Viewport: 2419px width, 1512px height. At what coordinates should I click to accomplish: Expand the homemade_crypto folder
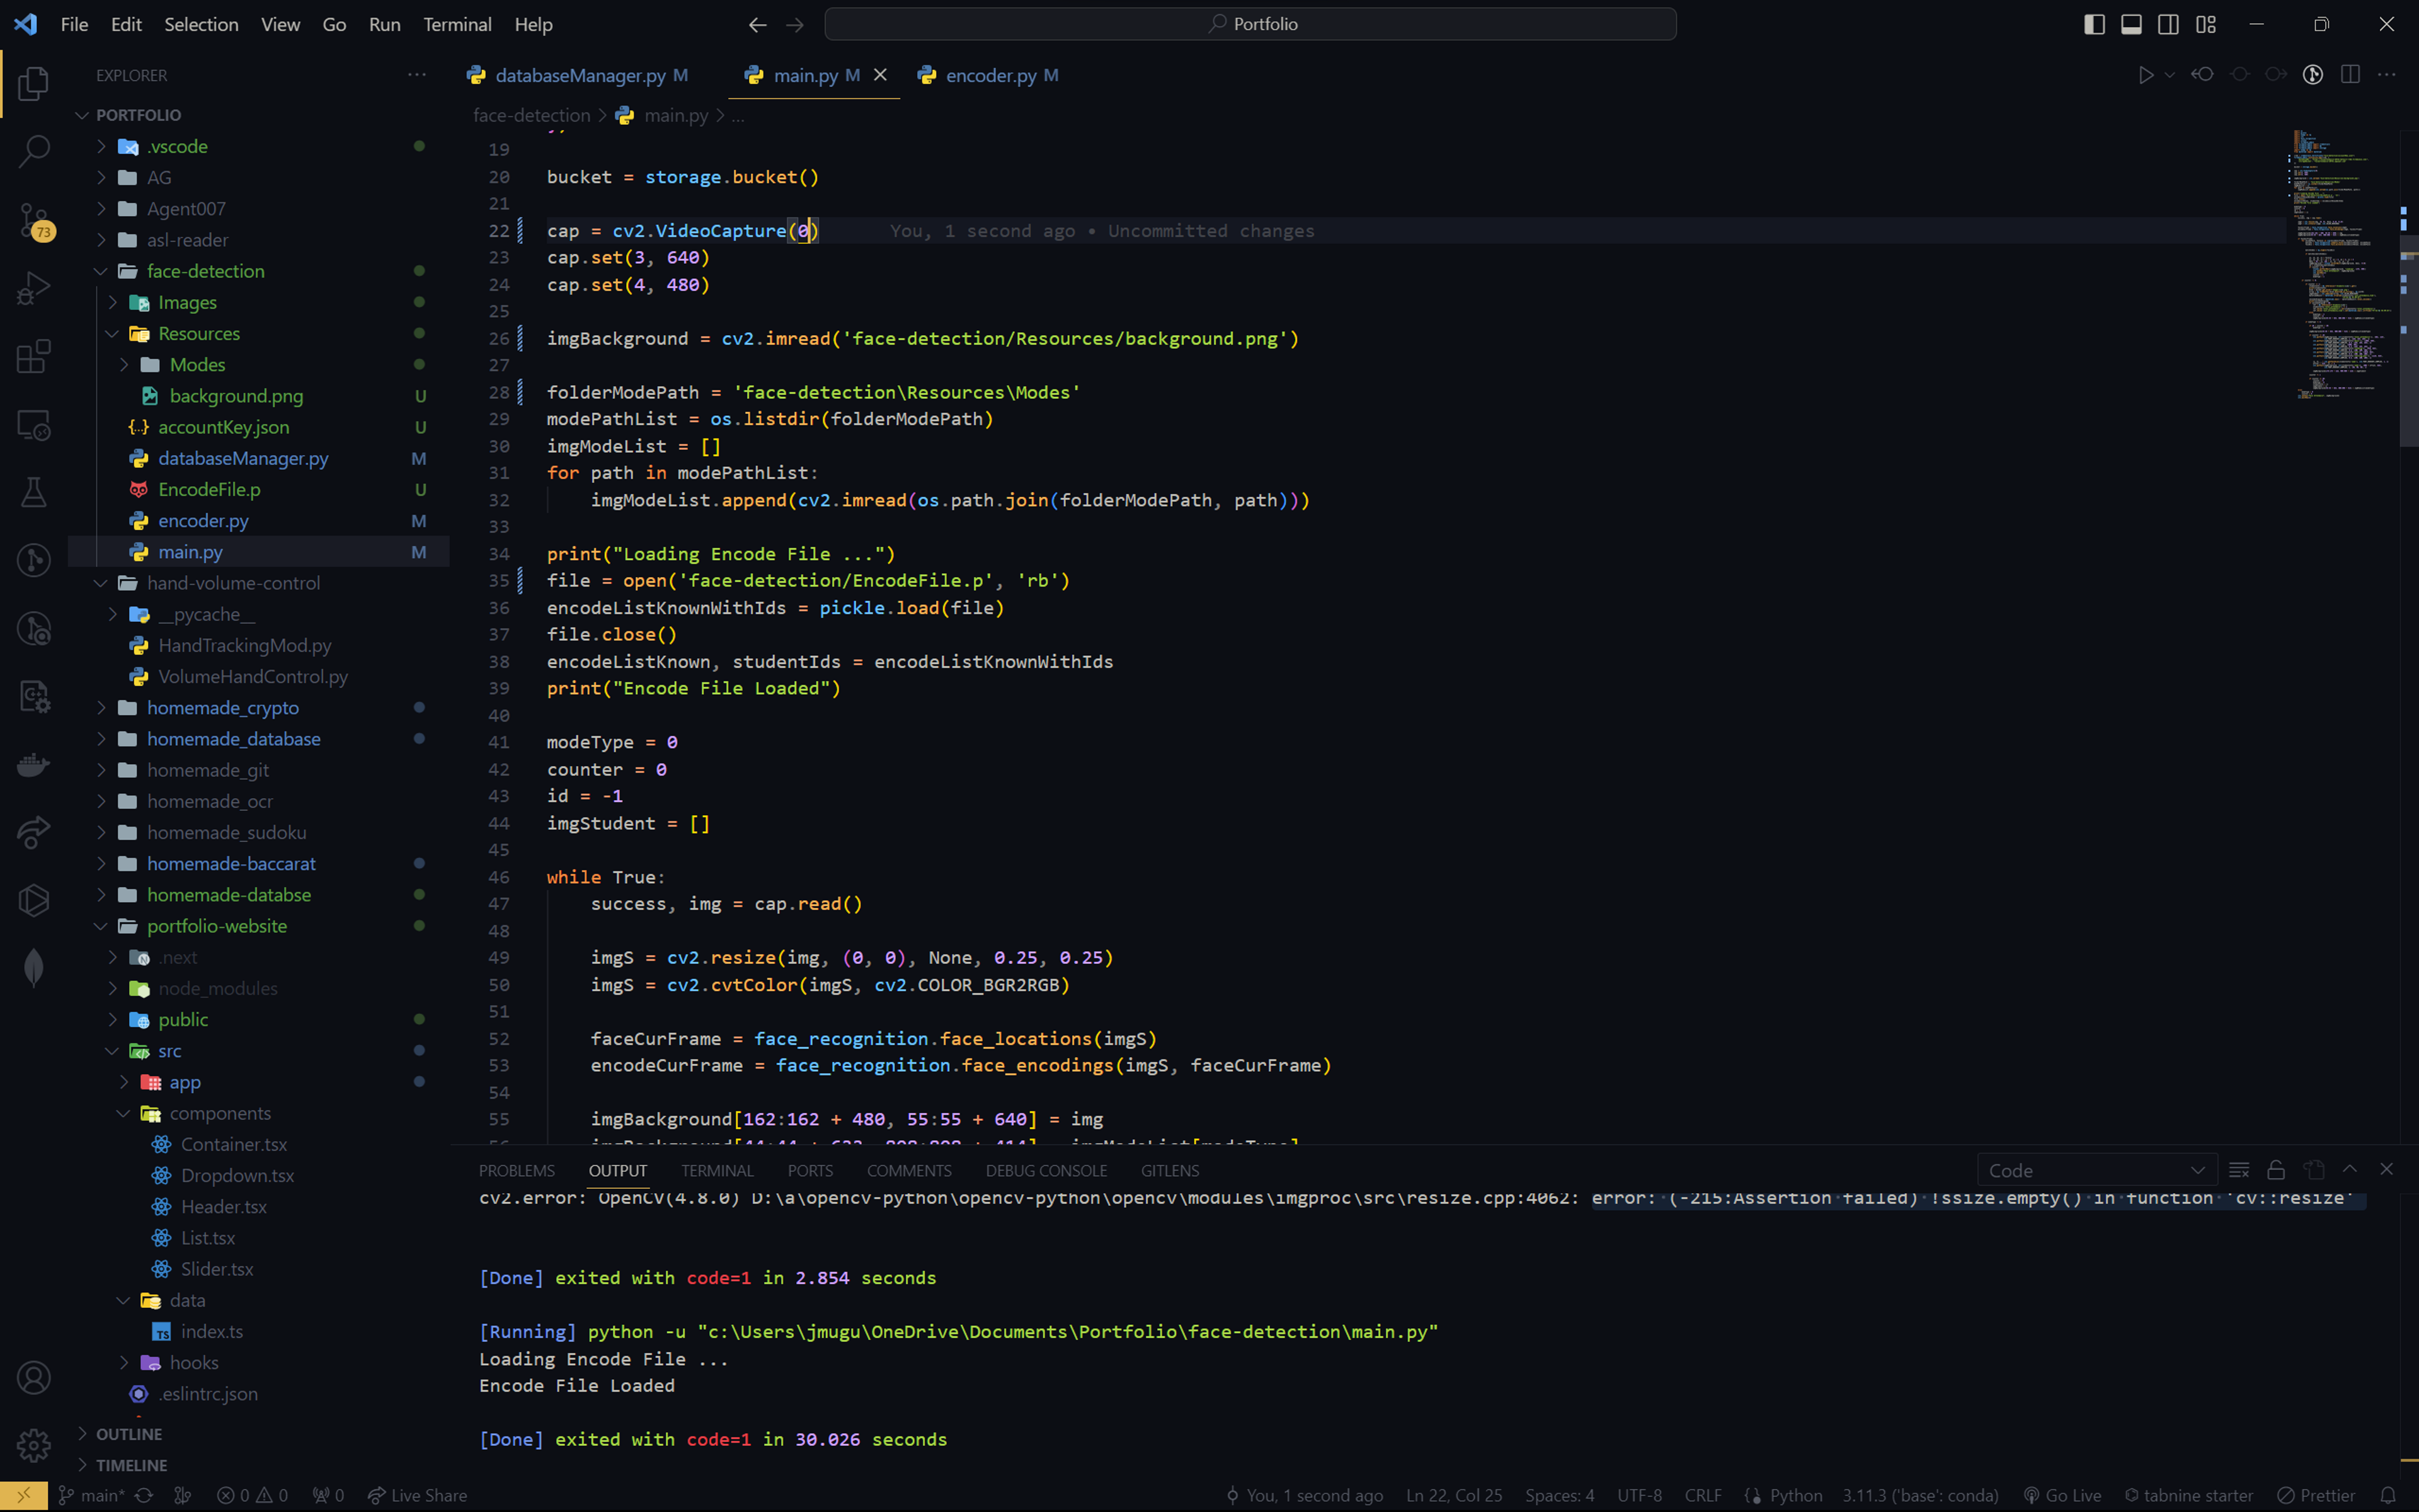(258, 708)
